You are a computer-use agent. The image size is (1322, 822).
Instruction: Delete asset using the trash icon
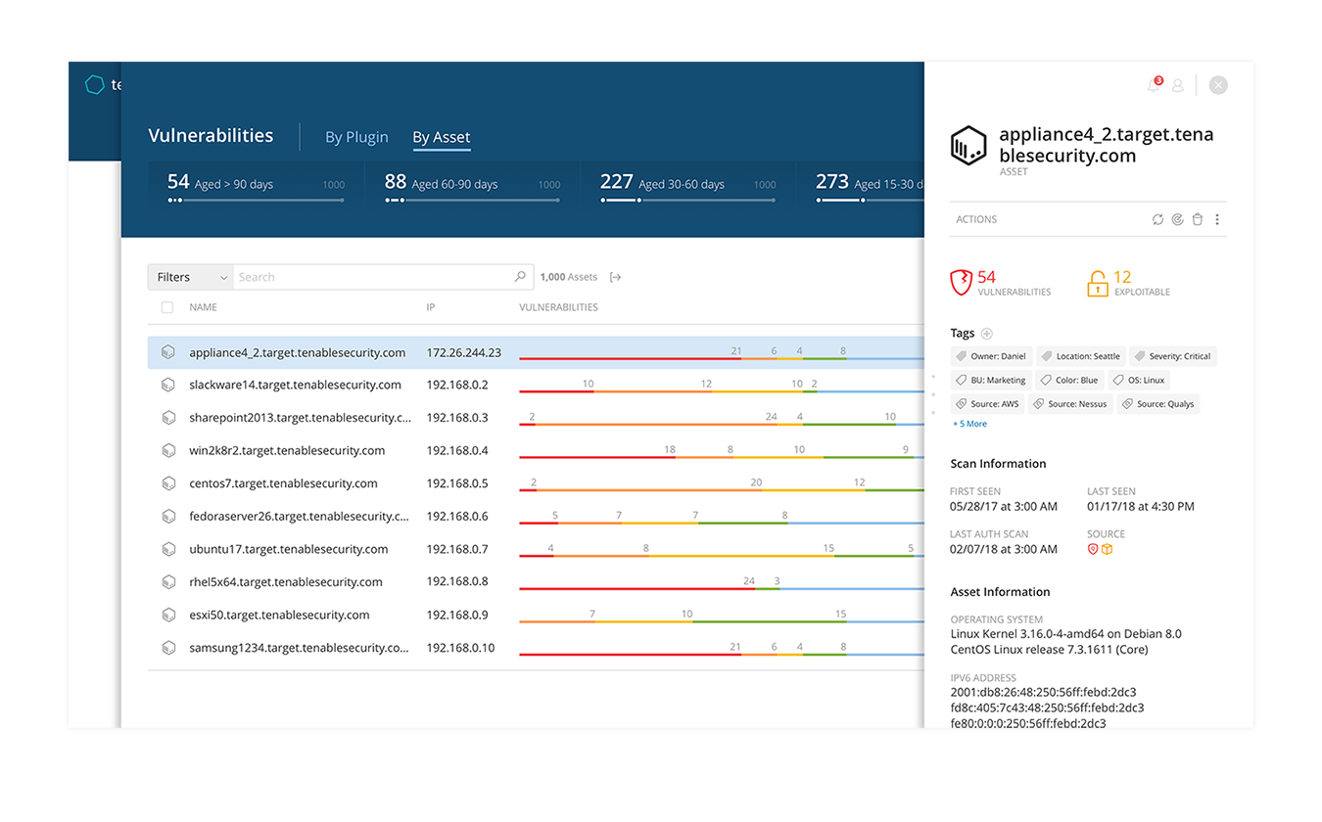point(1197,220)
